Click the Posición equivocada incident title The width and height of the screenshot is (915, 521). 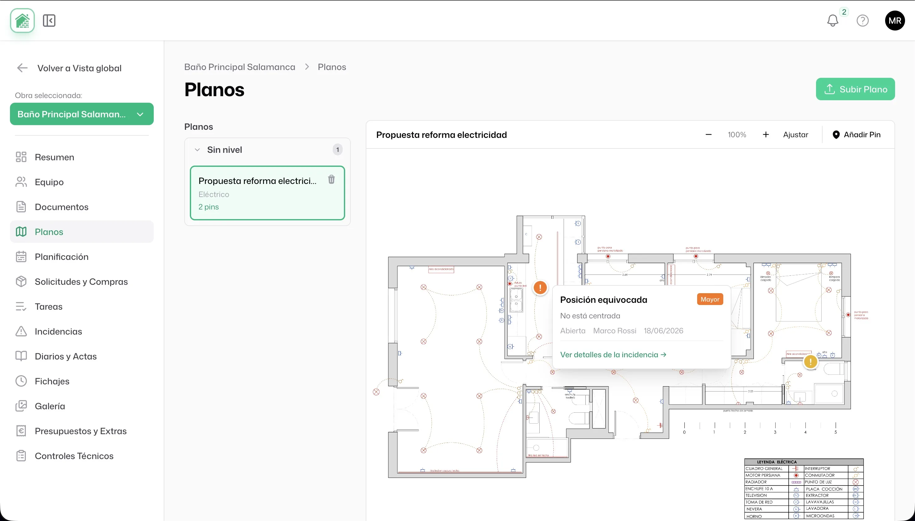(x=603, y=300)
